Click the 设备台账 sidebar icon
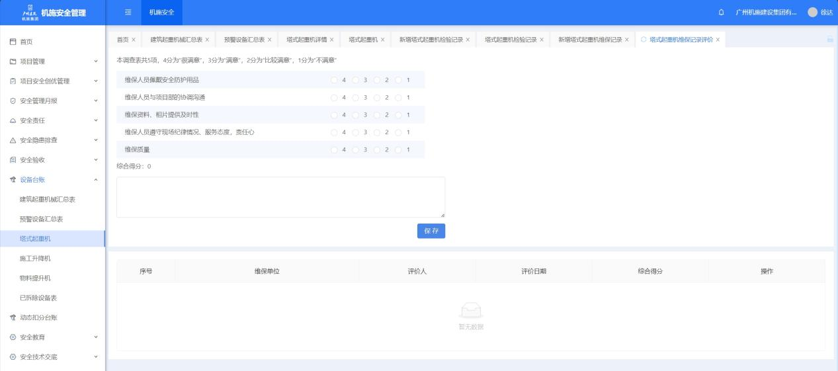Viewport: 838px width, 371px height. pos(13,180)
